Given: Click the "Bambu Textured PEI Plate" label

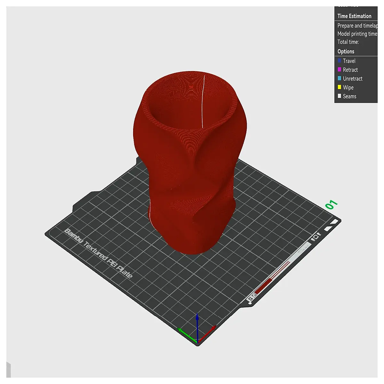Looking at the screenshot, I should click(x=98, y=253).
